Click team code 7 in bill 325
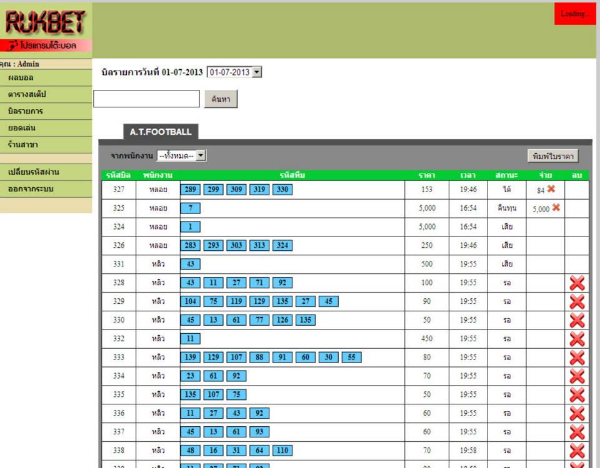The image size is (600, 468). 190,208
